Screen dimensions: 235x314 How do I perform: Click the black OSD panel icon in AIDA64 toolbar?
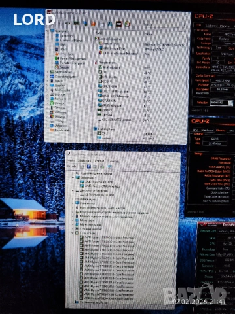tap(119, 24)
